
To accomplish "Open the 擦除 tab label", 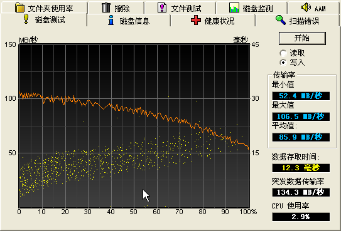I will coord(122,9).
